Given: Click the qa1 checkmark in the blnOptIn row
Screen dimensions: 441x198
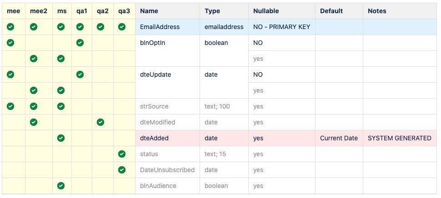Looking at the screenshot, I should [80, 43].
